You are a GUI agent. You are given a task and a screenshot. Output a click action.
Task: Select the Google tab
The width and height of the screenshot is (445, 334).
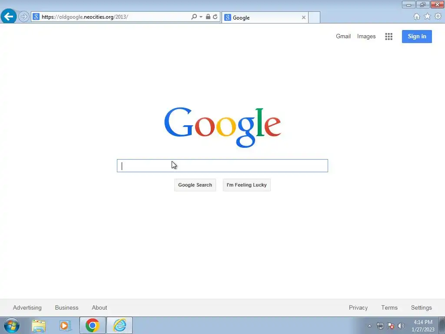[x=265, y=17]
